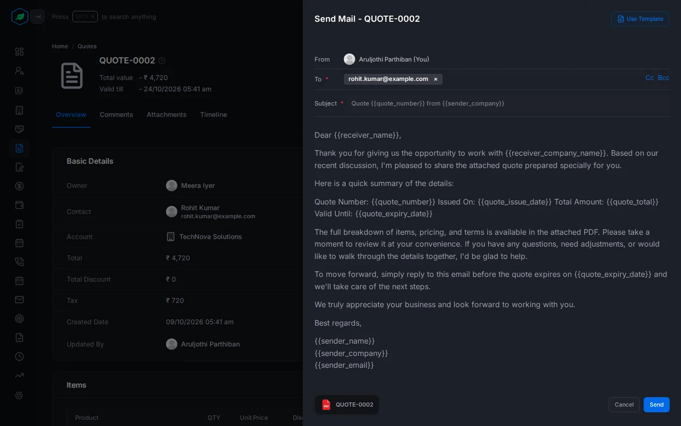The height and width of the screenshot is (426, 681).
Task: Click the Use Template button
Action: tap(640, 19)
